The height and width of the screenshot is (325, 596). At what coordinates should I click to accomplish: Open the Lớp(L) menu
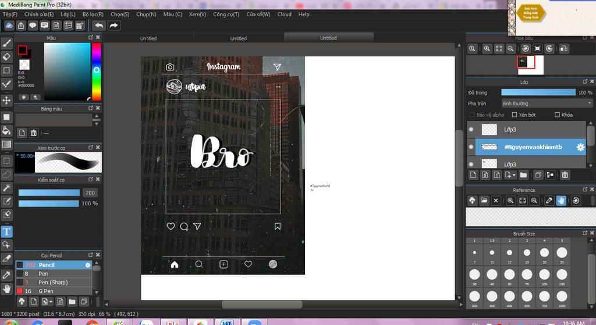pos(68,14)
